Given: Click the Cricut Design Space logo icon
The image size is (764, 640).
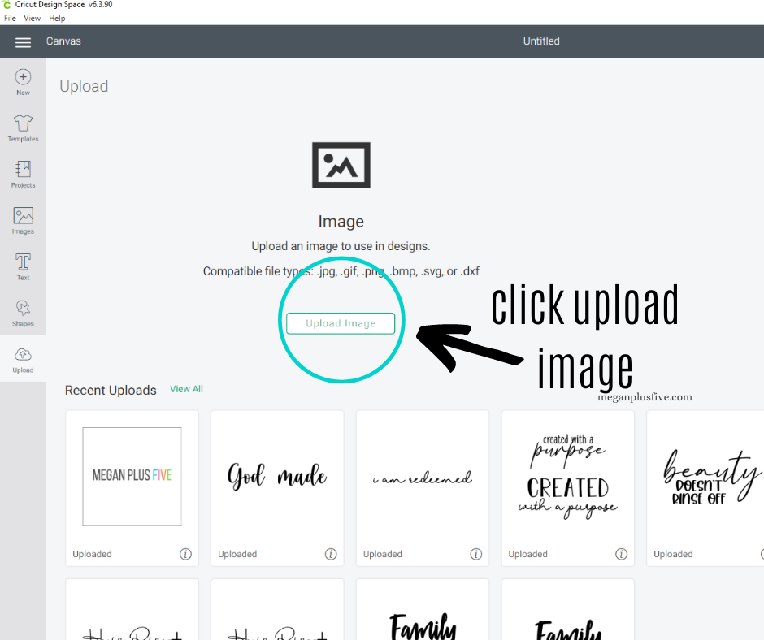Looking at the screenshot, I should tap(7, 4).
